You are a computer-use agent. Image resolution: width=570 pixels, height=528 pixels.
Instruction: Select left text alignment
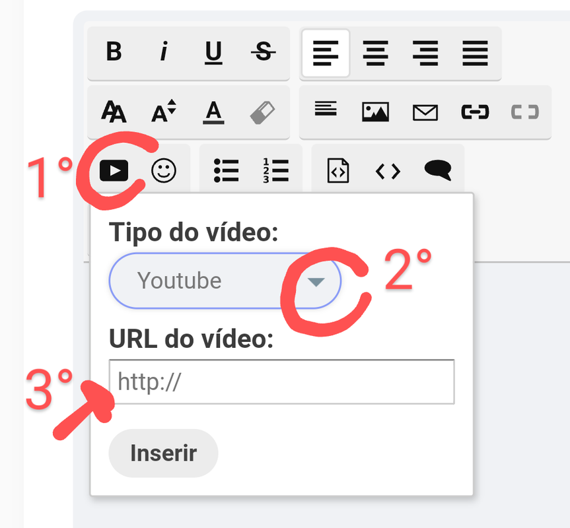coord(326,53)
